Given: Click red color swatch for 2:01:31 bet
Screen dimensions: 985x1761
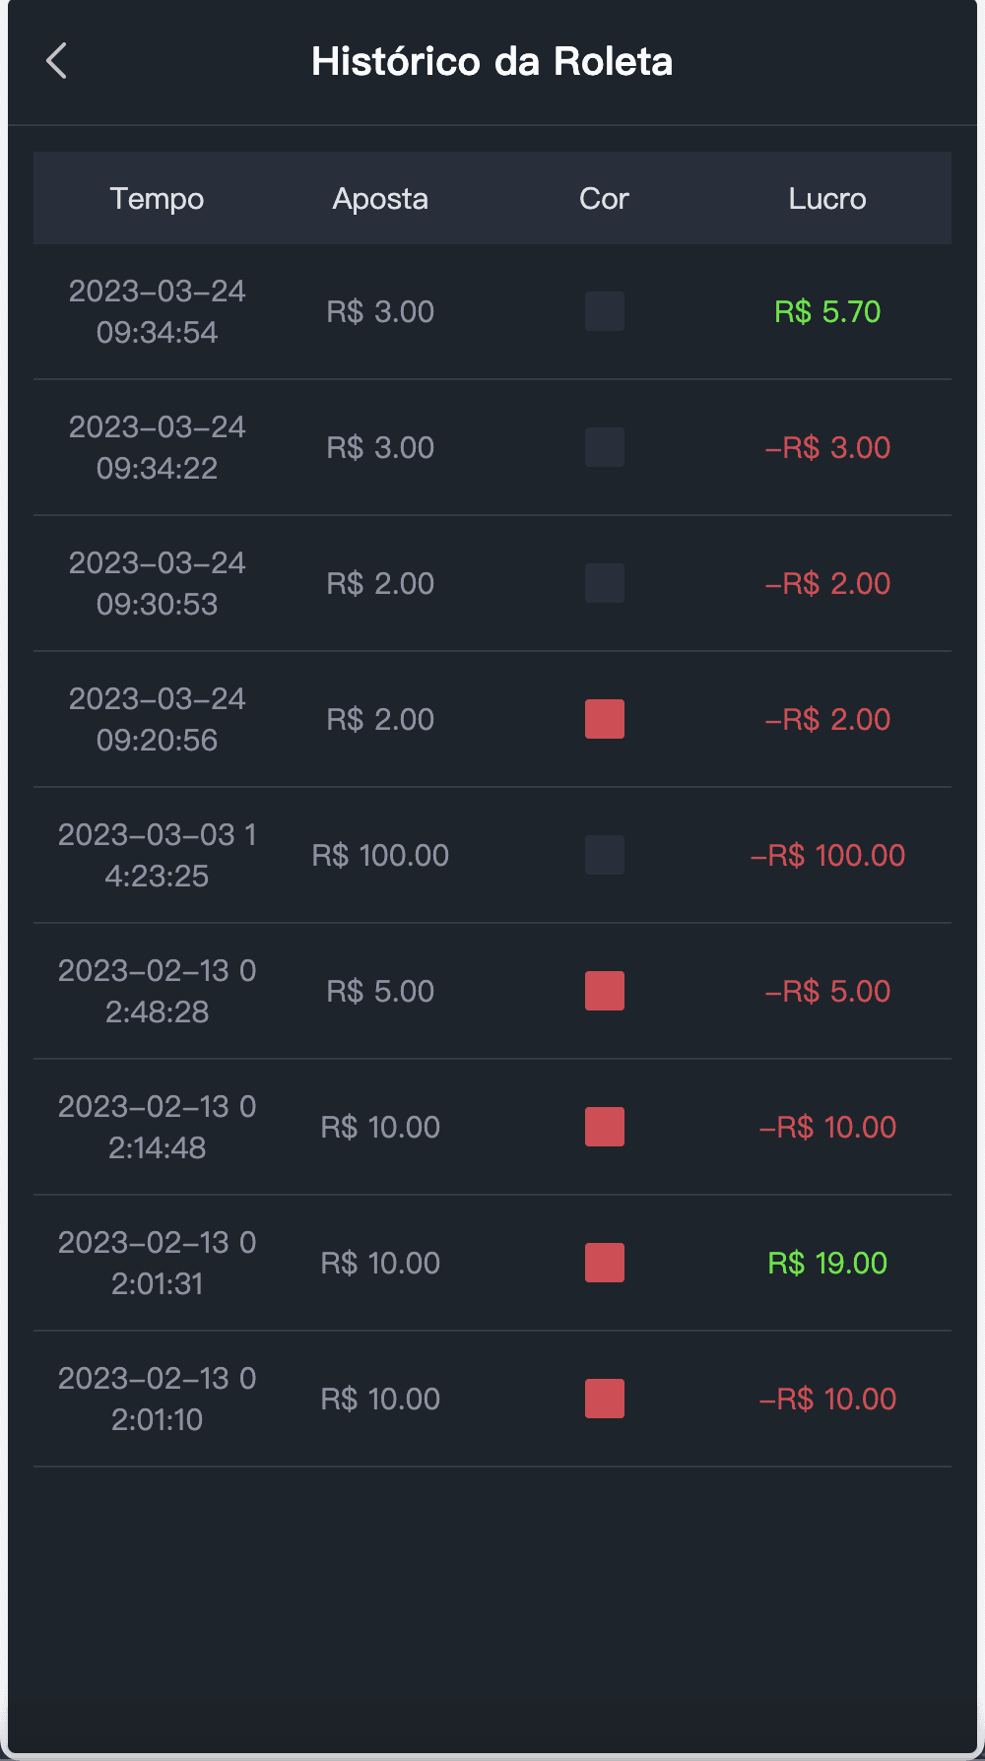Looking at the screenshot, I should 605,1263.
